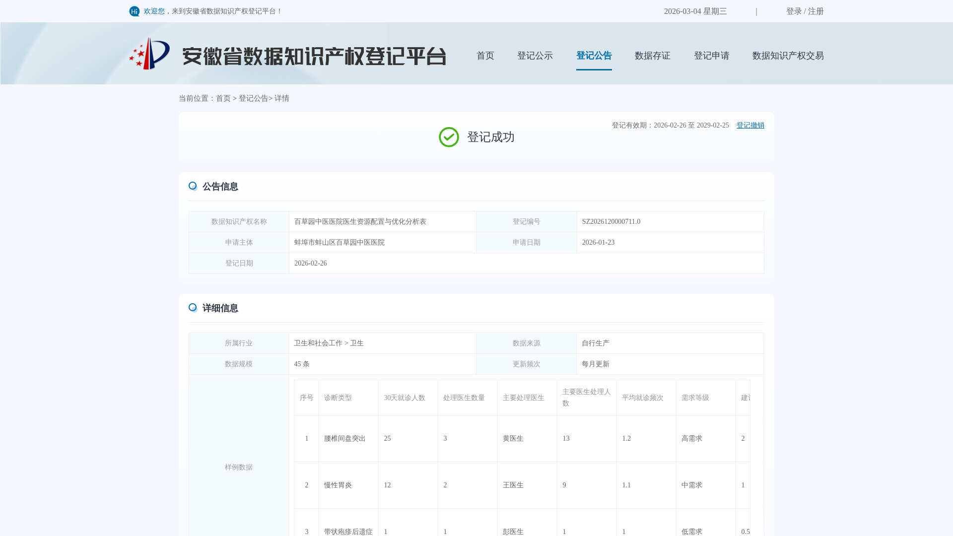
Task: Click the 主要处理医生 column header
Action: pyautogui.click(x=527, y=398)
